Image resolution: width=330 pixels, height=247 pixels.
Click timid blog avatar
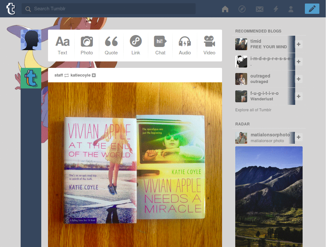tap(241, 44)
